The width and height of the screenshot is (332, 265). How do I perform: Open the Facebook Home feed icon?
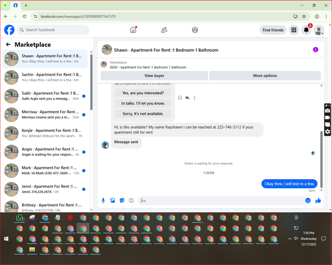(x=133, y=30)
